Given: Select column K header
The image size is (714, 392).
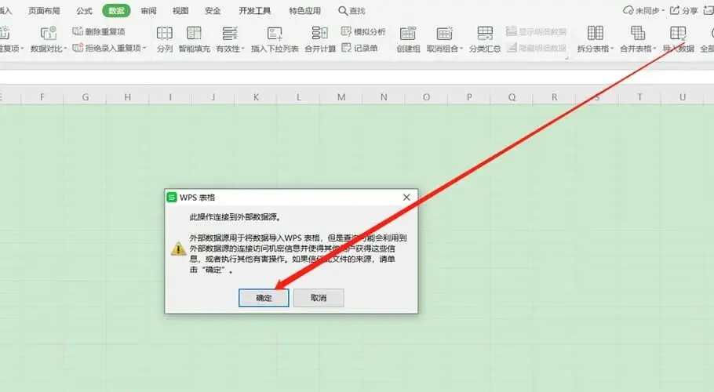Looking at the screenshot, I should [x=256, y=97].
